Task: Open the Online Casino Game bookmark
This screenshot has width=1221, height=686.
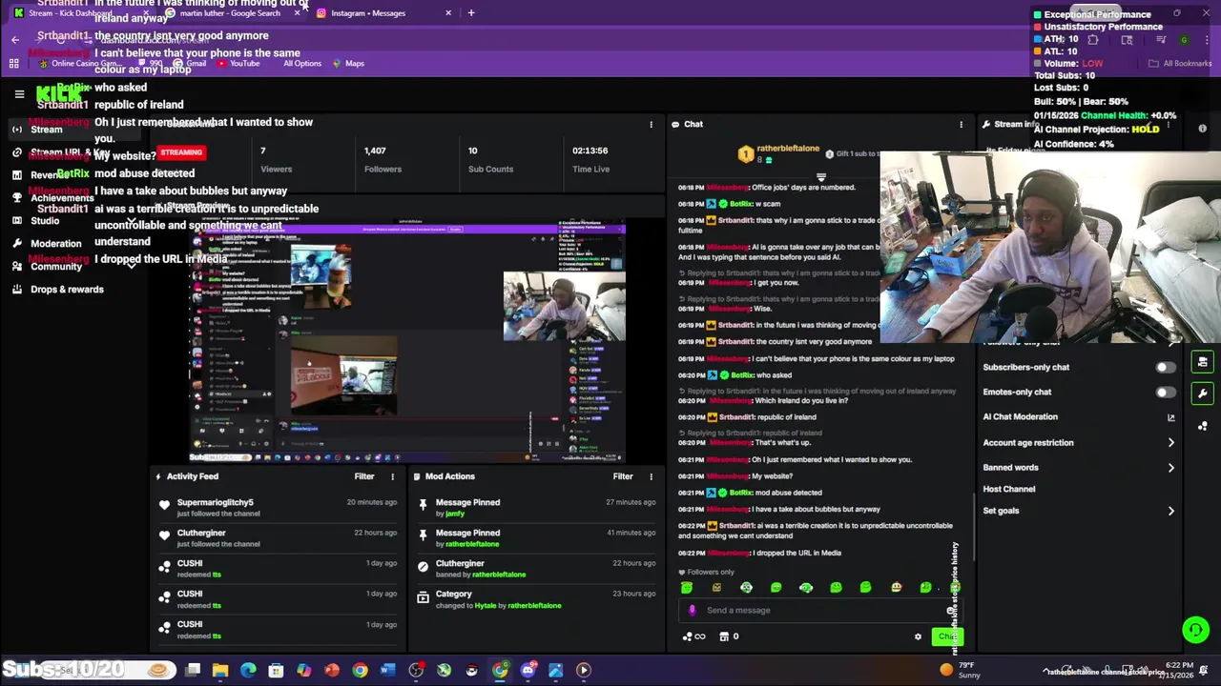Action: tap(78, 63)
